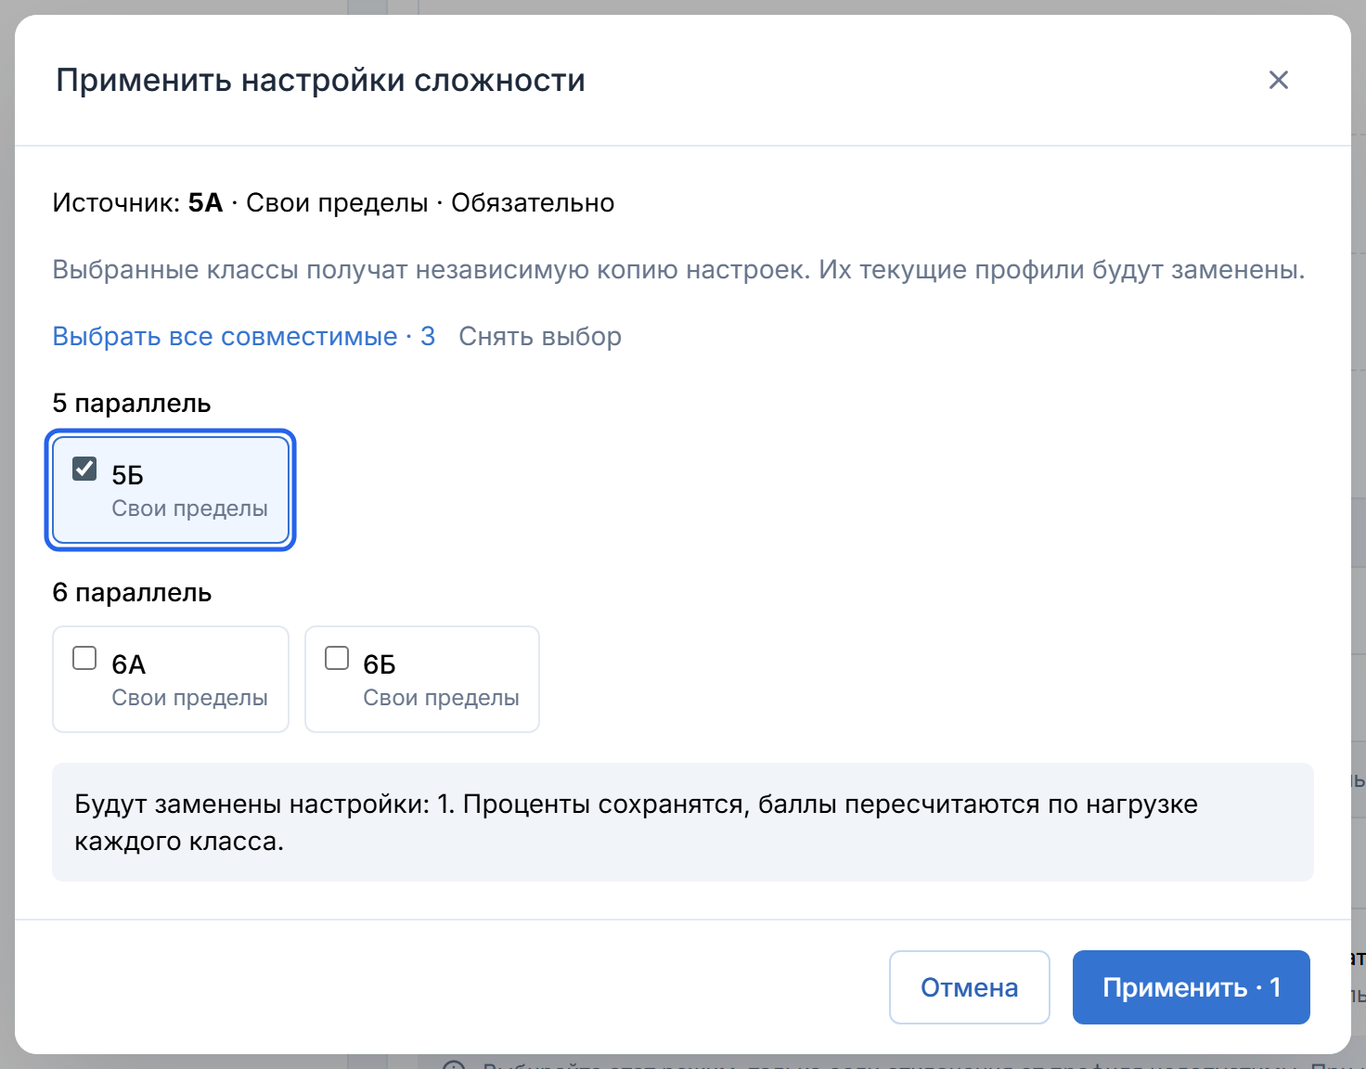
Task: Click the 'Снять выбор' link
Action: [x=540, y=336]
